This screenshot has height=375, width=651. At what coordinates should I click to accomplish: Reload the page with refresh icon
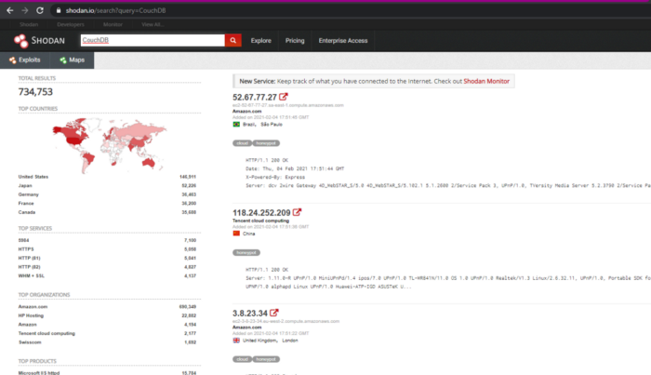[x=40, y=10]
